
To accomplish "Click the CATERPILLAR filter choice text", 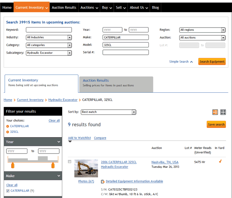I will [19, 126].
